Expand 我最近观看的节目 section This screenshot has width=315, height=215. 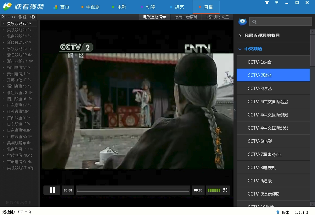click(x=262, y=36)
